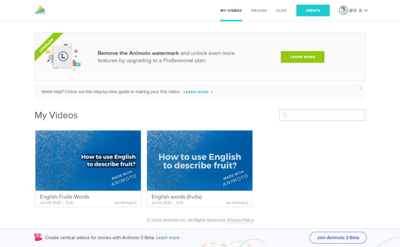Viewport: 400px width, 247px height.
Task: Click the Jun 08, 2020 date text
Action: (x=50, y=203)
